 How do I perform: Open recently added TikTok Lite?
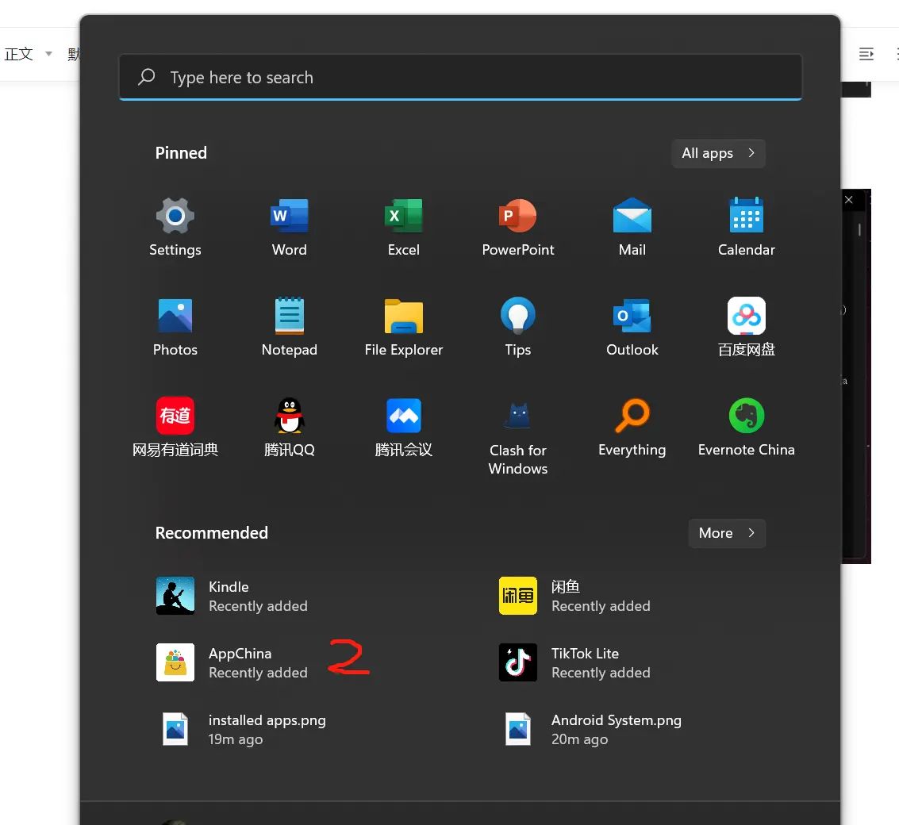[x=585, y=662]
